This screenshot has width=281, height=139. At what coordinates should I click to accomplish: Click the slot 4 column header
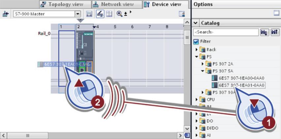point(98,27)
